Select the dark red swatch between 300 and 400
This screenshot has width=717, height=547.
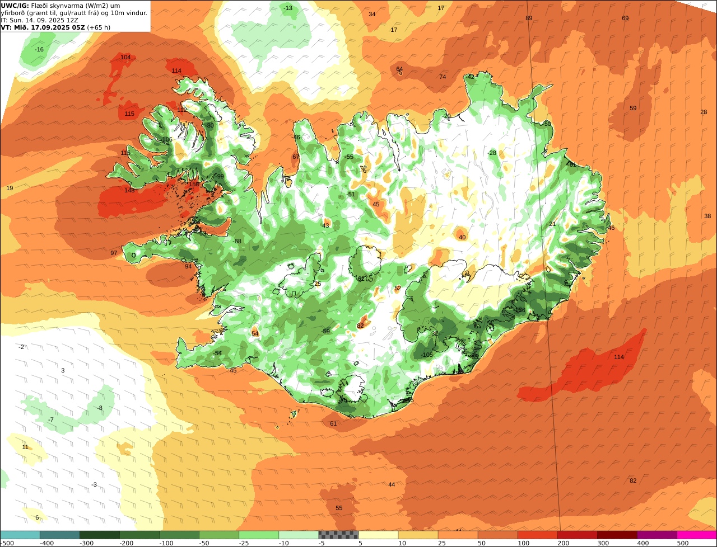coord(617,535)
